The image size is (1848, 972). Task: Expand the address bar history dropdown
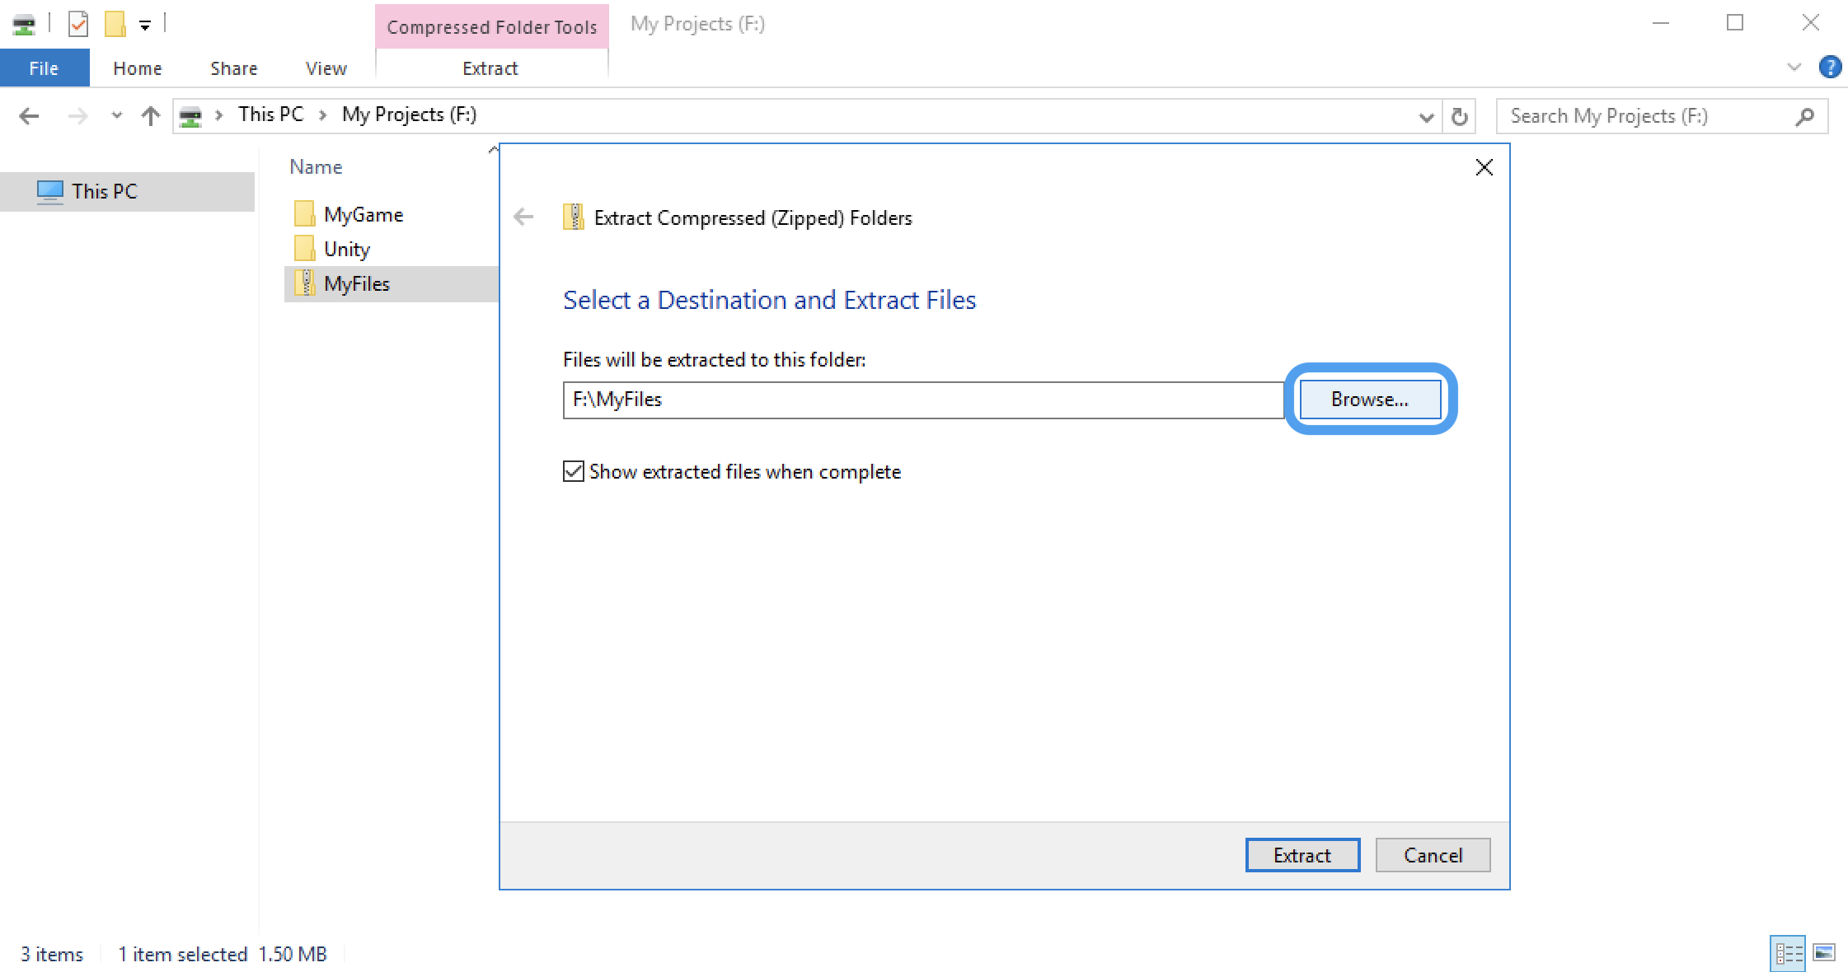[x=1426, y=117]
